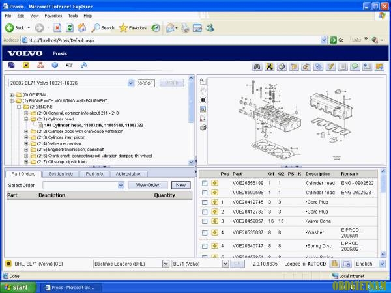Image resolution: width=391 pixels, height=293 pixels.
Task: Click the Go button beside address bar
Action: [337, 40]
